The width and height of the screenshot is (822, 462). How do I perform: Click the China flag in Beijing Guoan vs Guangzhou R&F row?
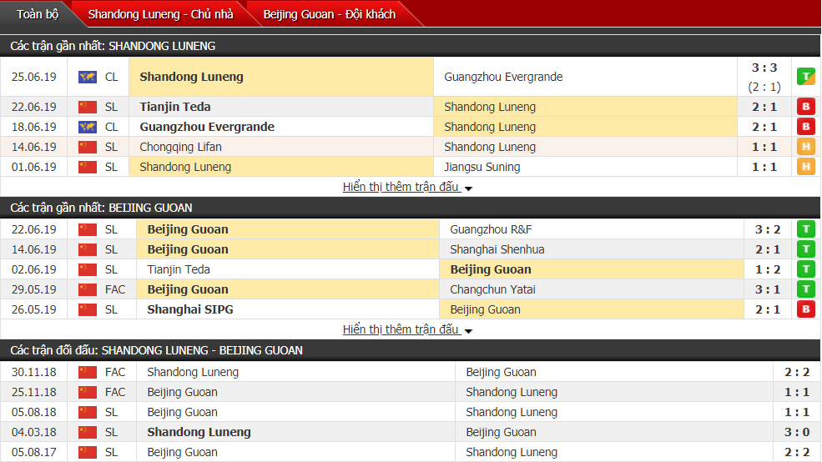pyautogui.click(x=88, y=229)
